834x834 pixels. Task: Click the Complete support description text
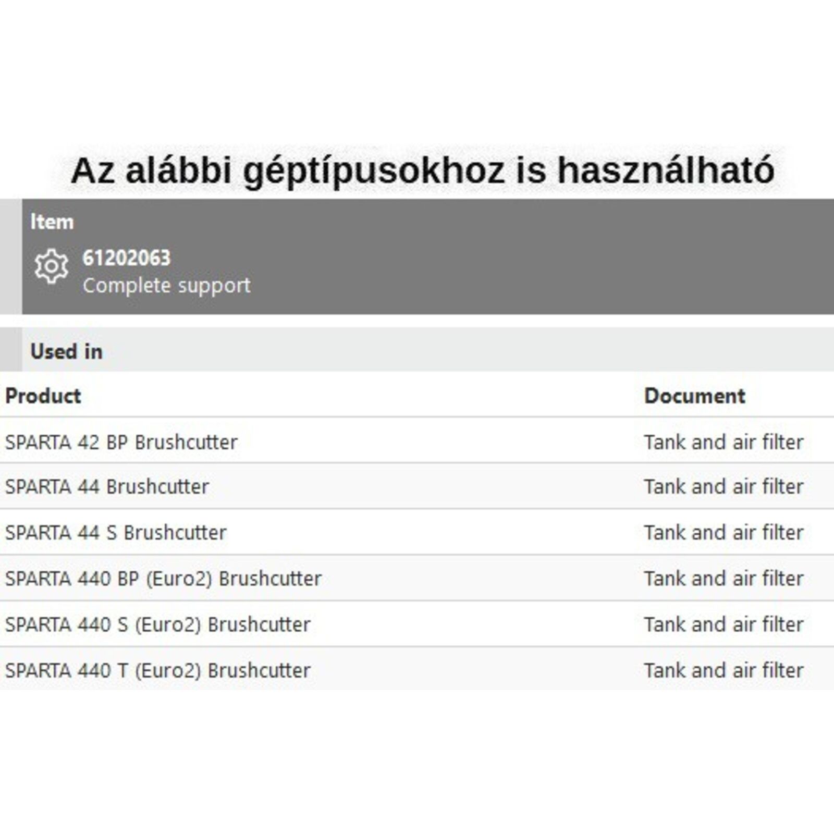click(x=166, y=286)
